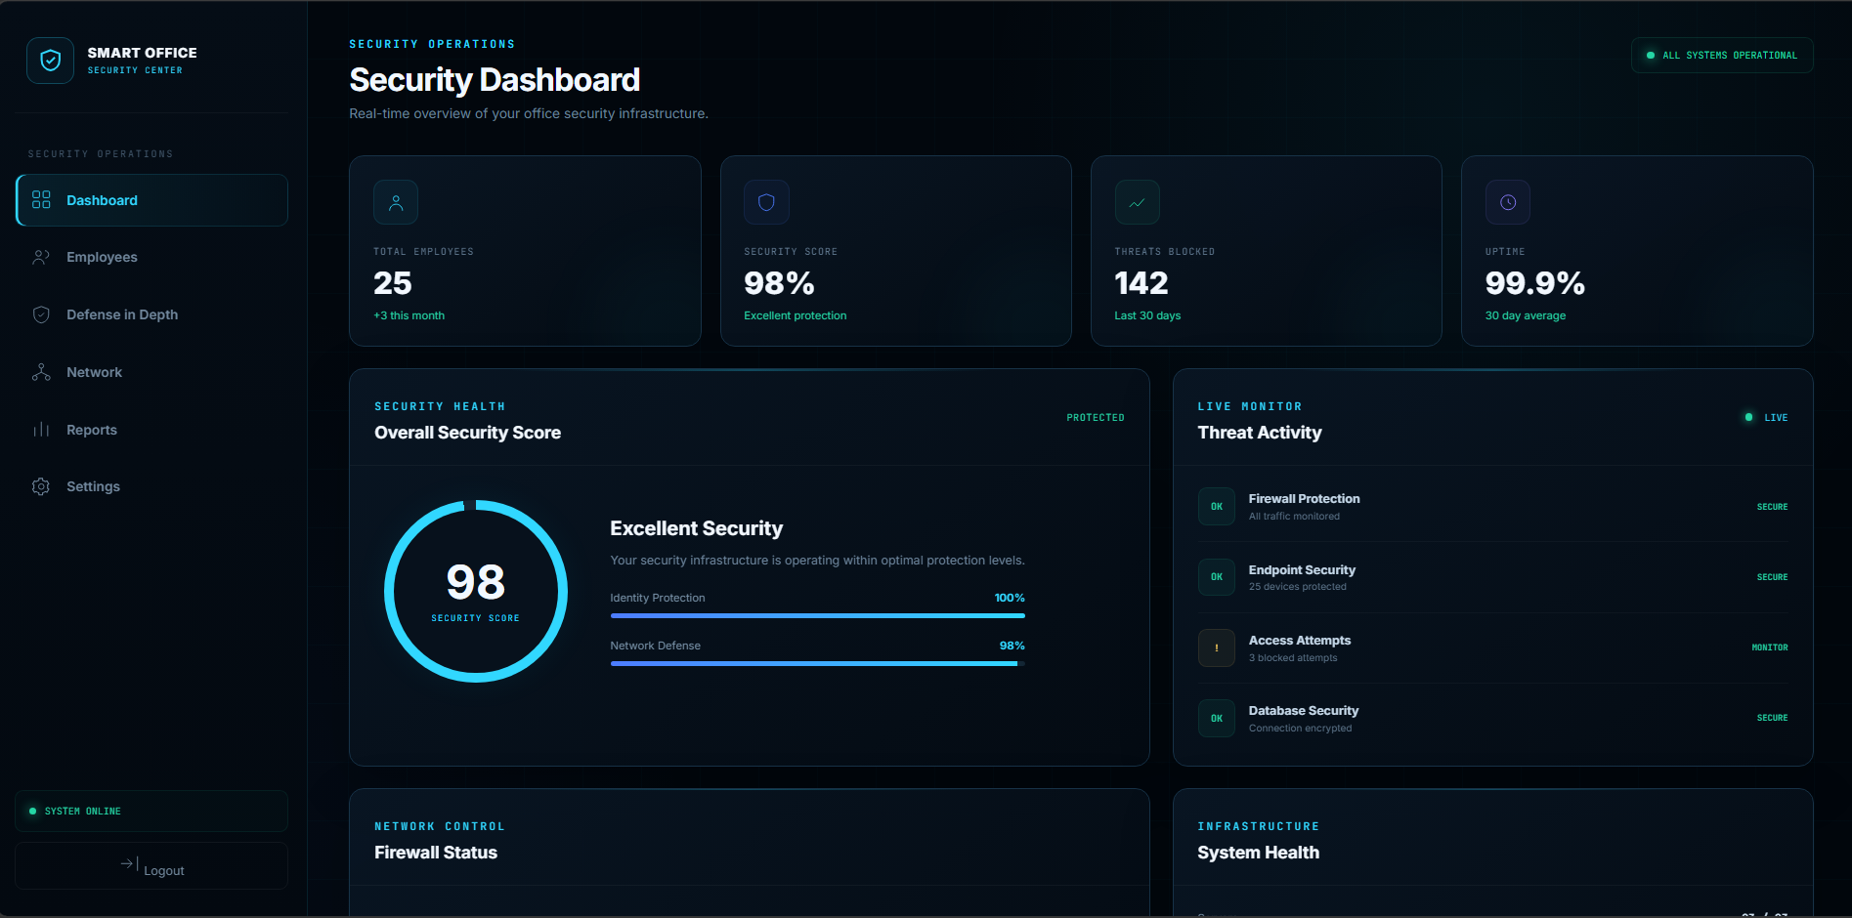The image size is (1852, 918).
Task: Click the Settings gear icon in sidebar
Action: (x=41, y=486)
